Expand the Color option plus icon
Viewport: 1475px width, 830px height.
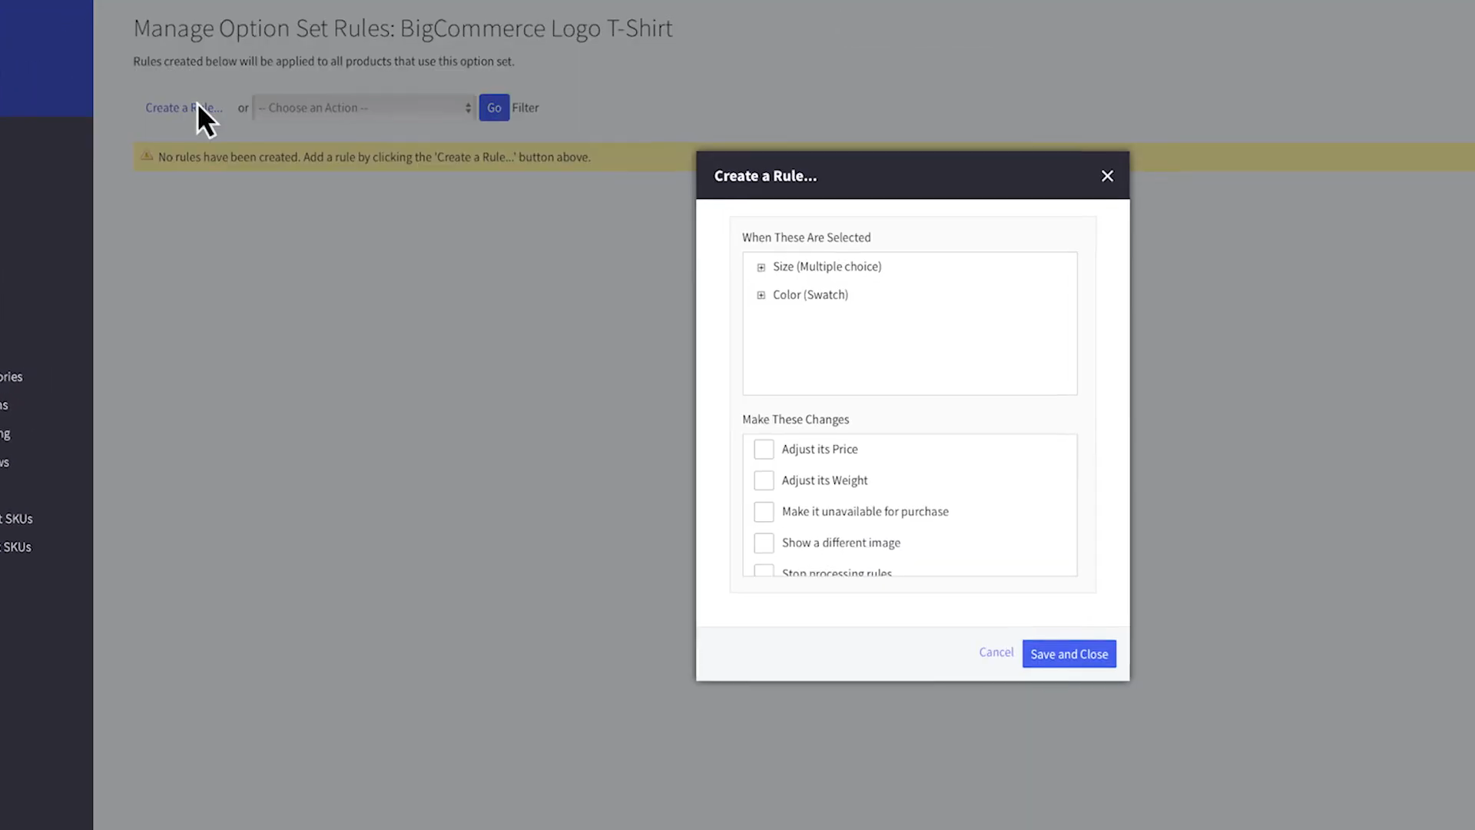(x=761, y=295)
